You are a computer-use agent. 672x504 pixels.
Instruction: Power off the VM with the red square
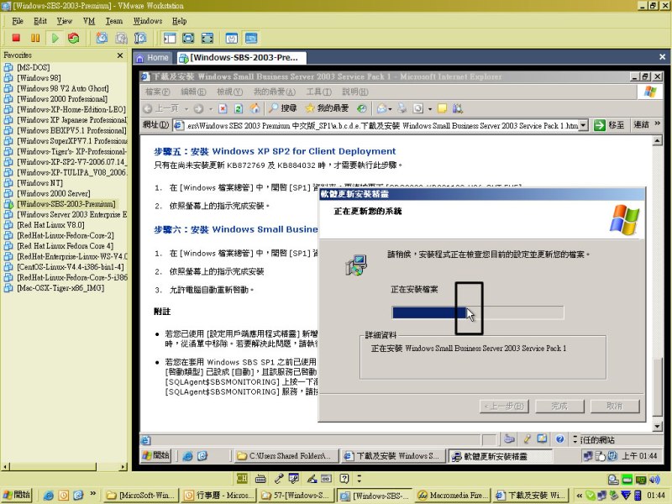click(16, 38)
